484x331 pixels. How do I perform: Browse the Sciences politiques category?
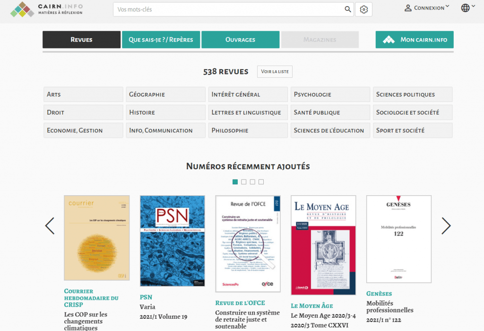(x=412, y=94)
